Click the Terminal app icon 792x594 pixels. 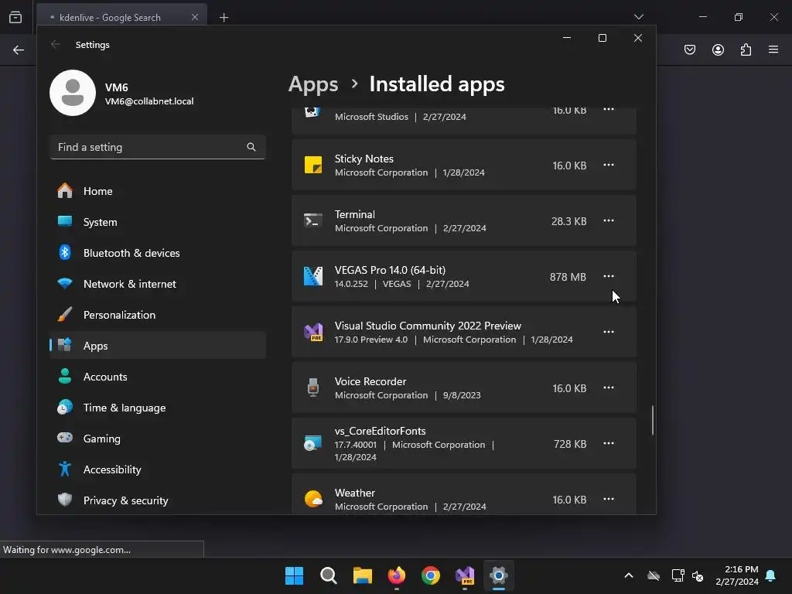pyautogui.click(x=313, y=220)
